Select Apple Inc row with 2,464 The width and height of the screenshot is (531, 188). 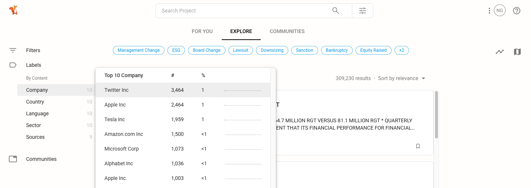(183, 105)
